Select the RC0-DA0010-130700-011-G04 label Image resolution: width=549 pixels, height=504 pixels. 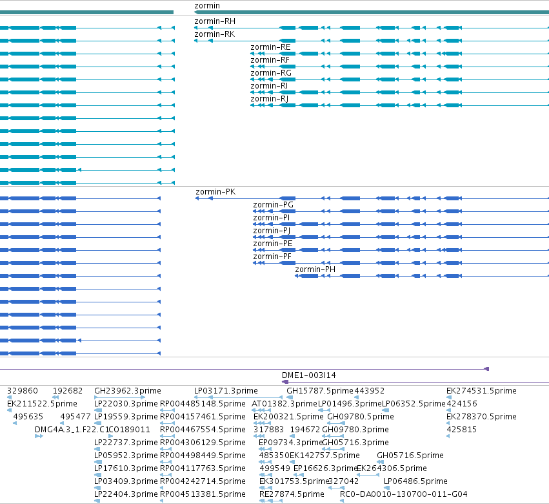404,495
